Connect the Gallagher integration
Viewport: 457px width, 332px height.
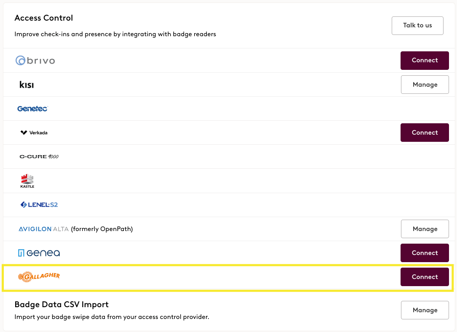coord(425,277)
